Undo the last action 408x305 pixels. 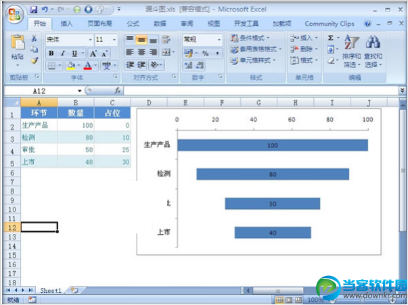click(45, 9)
